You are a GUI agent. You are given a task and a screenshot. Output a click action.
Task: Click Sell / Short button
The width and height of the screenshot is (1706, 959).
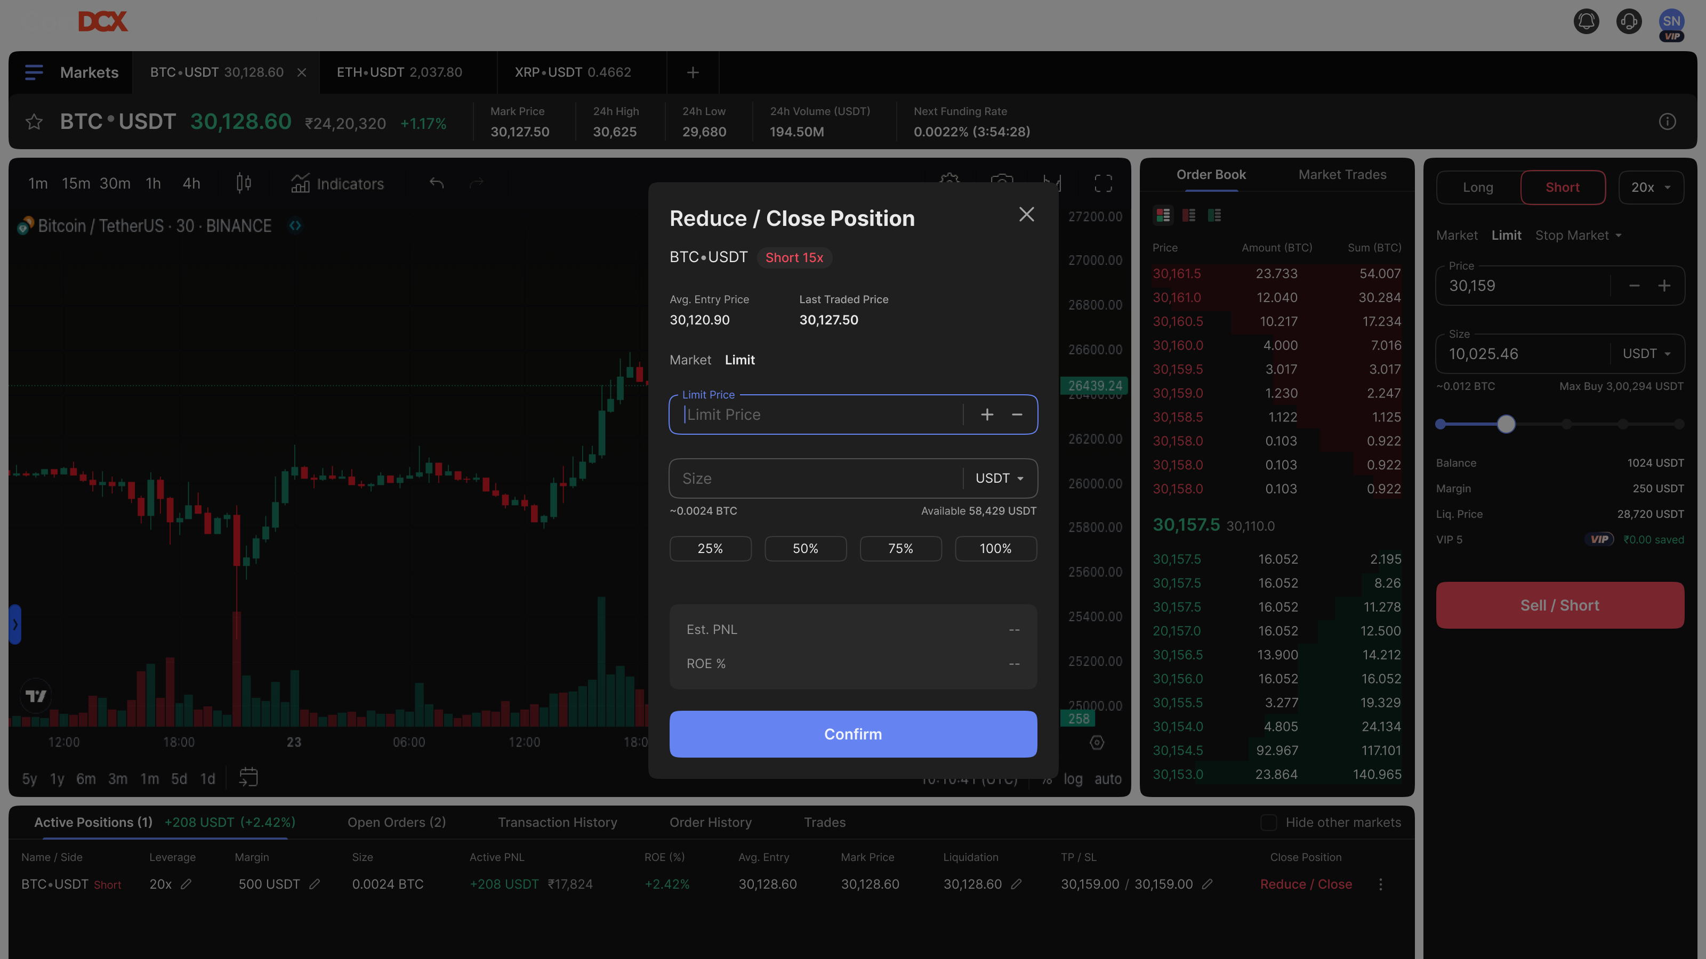pos(1560,606)
